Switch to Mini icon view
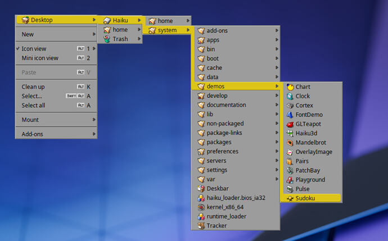The width and height of the screenshot is (388, 241). (x=56, y=58)
